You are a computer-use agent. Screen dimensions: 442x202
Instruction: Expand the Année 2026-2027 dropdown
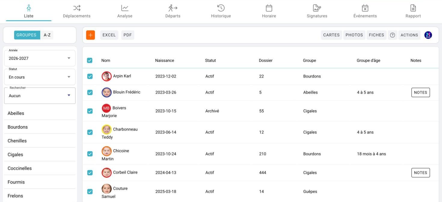pos(40,58)
